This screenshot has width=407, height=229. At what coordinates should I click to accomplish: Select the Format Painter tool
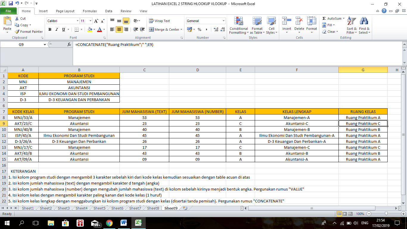pyautogui.click(x=29, y=32)
